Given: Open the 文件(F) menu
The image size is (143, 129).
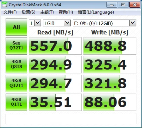Looking at the screenshot, I should [x=10, y=12].
